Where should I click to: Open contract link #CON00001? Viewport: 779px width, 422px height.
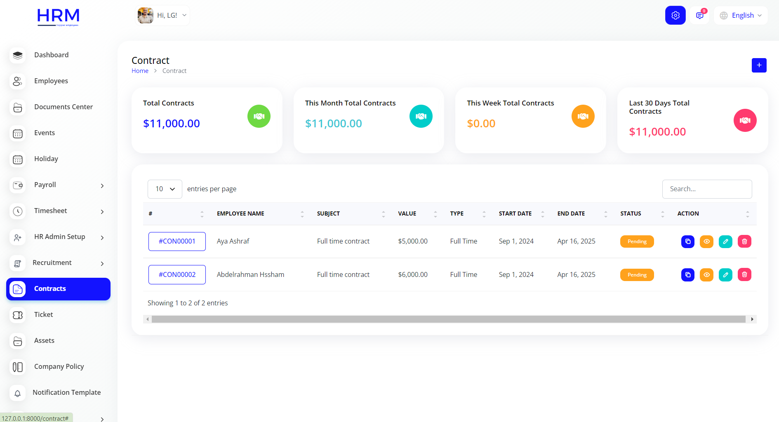(177, 241)
